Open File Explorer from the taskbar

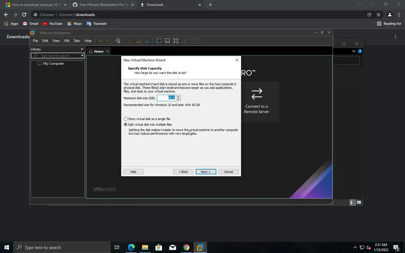[x=145, y=247]
